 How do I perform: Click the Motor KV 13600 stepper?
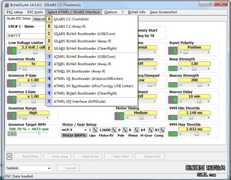click(114, 130)
